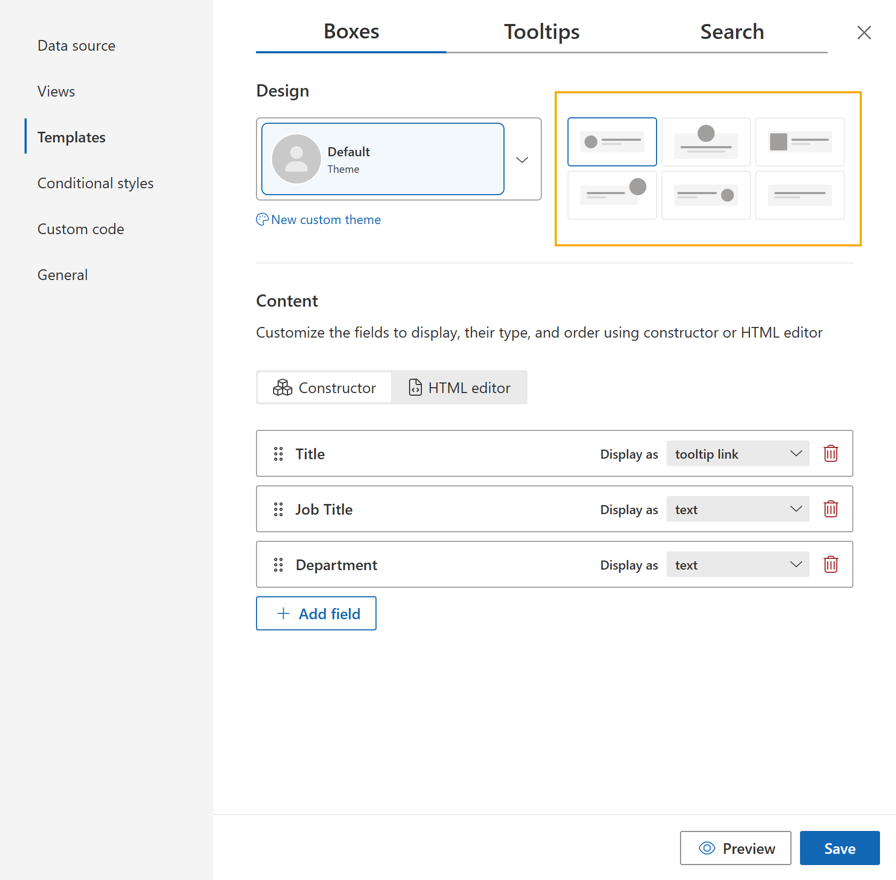896x880 pixels.
Task: Open the New custom theme link
Action: point(325,219)
